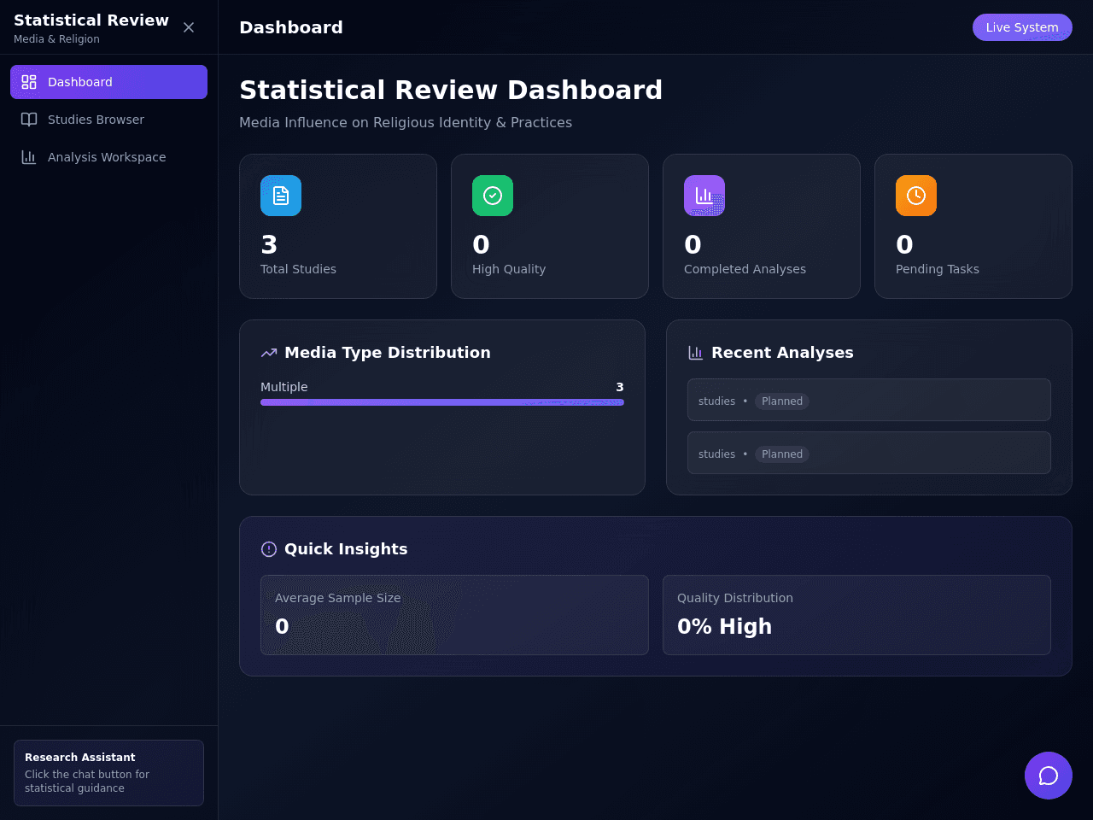Click the Planned badge in the second analysis

coord(782,454)
